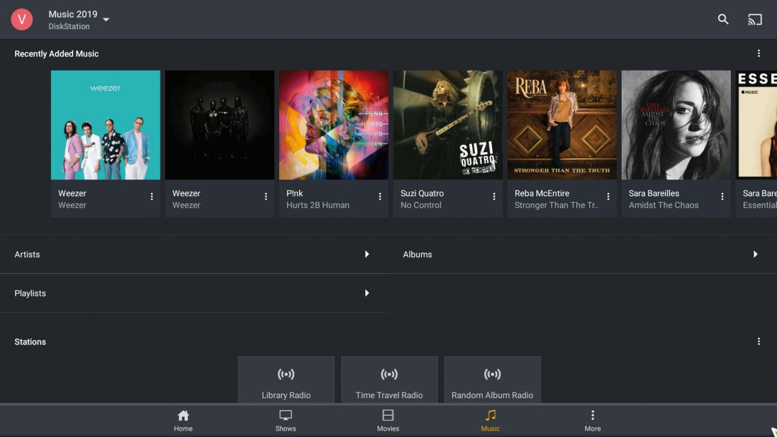Open options for Sara Bareilles Amidst The Chaos

click(x=723, y=197)
